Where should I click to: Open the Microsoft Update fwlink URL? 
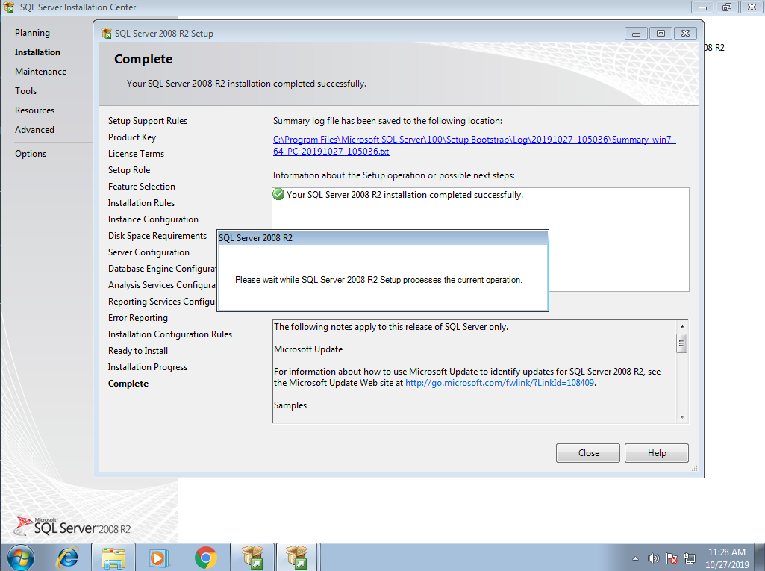[499, 383]
